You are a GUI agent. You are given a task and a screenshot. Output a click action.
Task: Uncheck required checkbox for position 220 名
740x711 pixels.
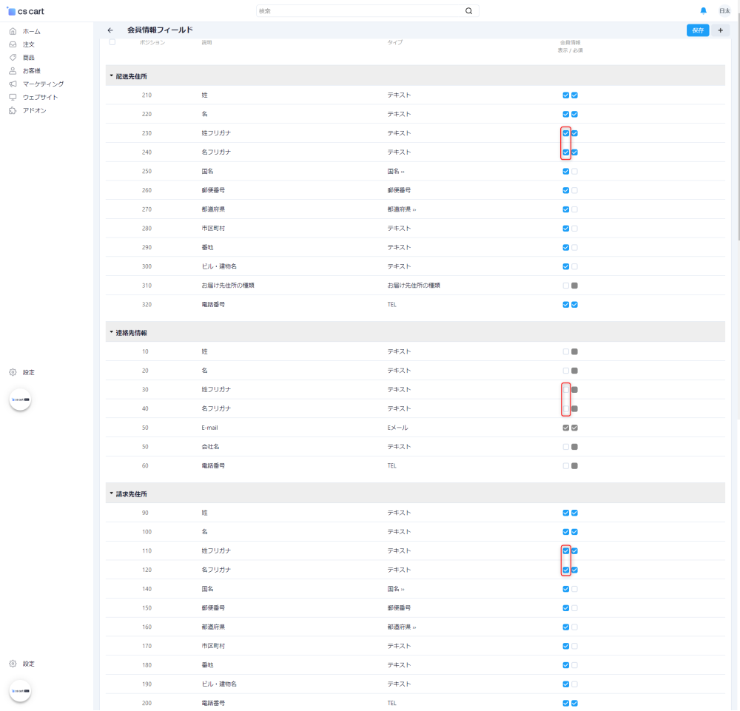(574, 114)
